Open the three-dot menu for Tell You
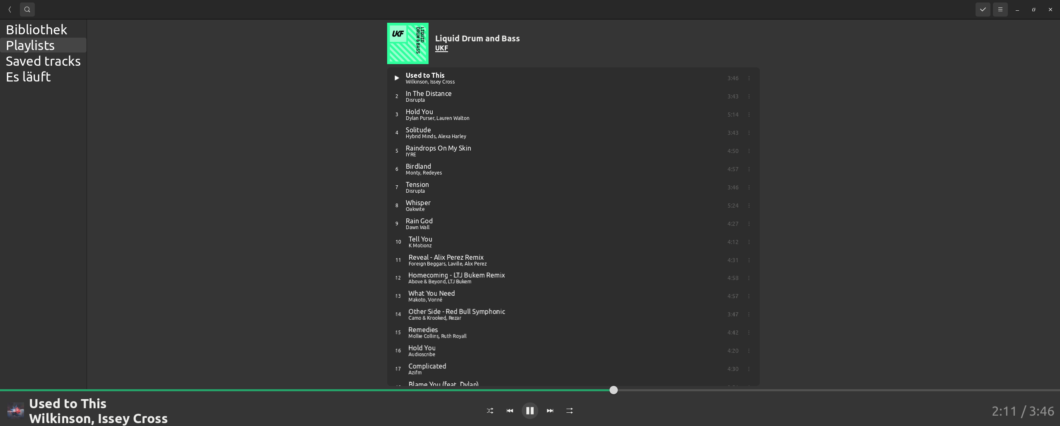The width and height of the screenshot is (1060, 426). 749,242
